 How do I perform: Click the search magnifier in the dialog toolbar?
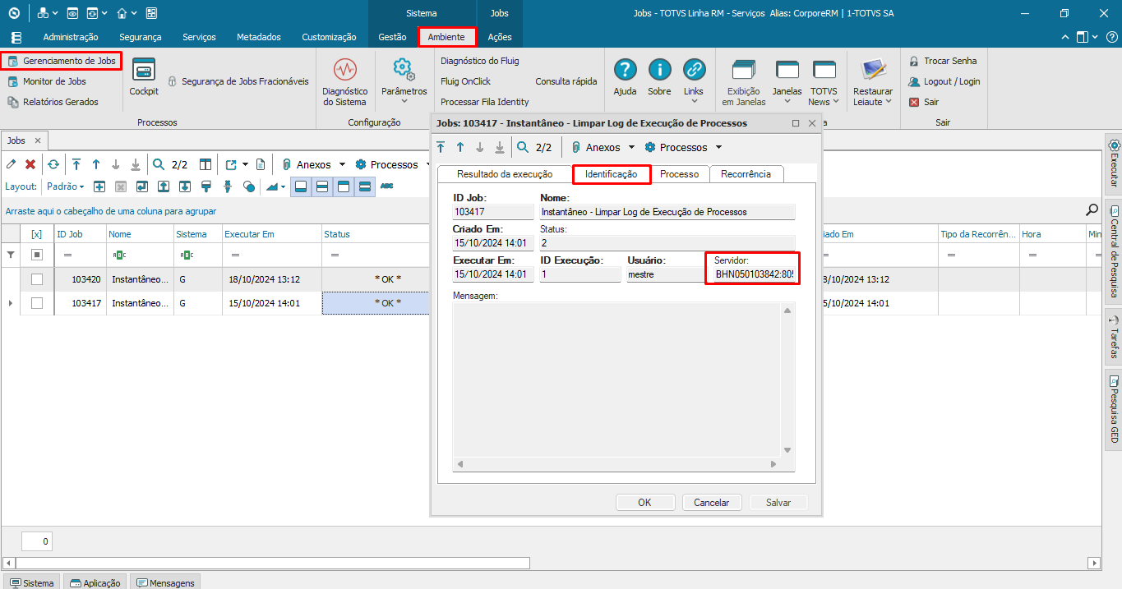tap(523, 147)
